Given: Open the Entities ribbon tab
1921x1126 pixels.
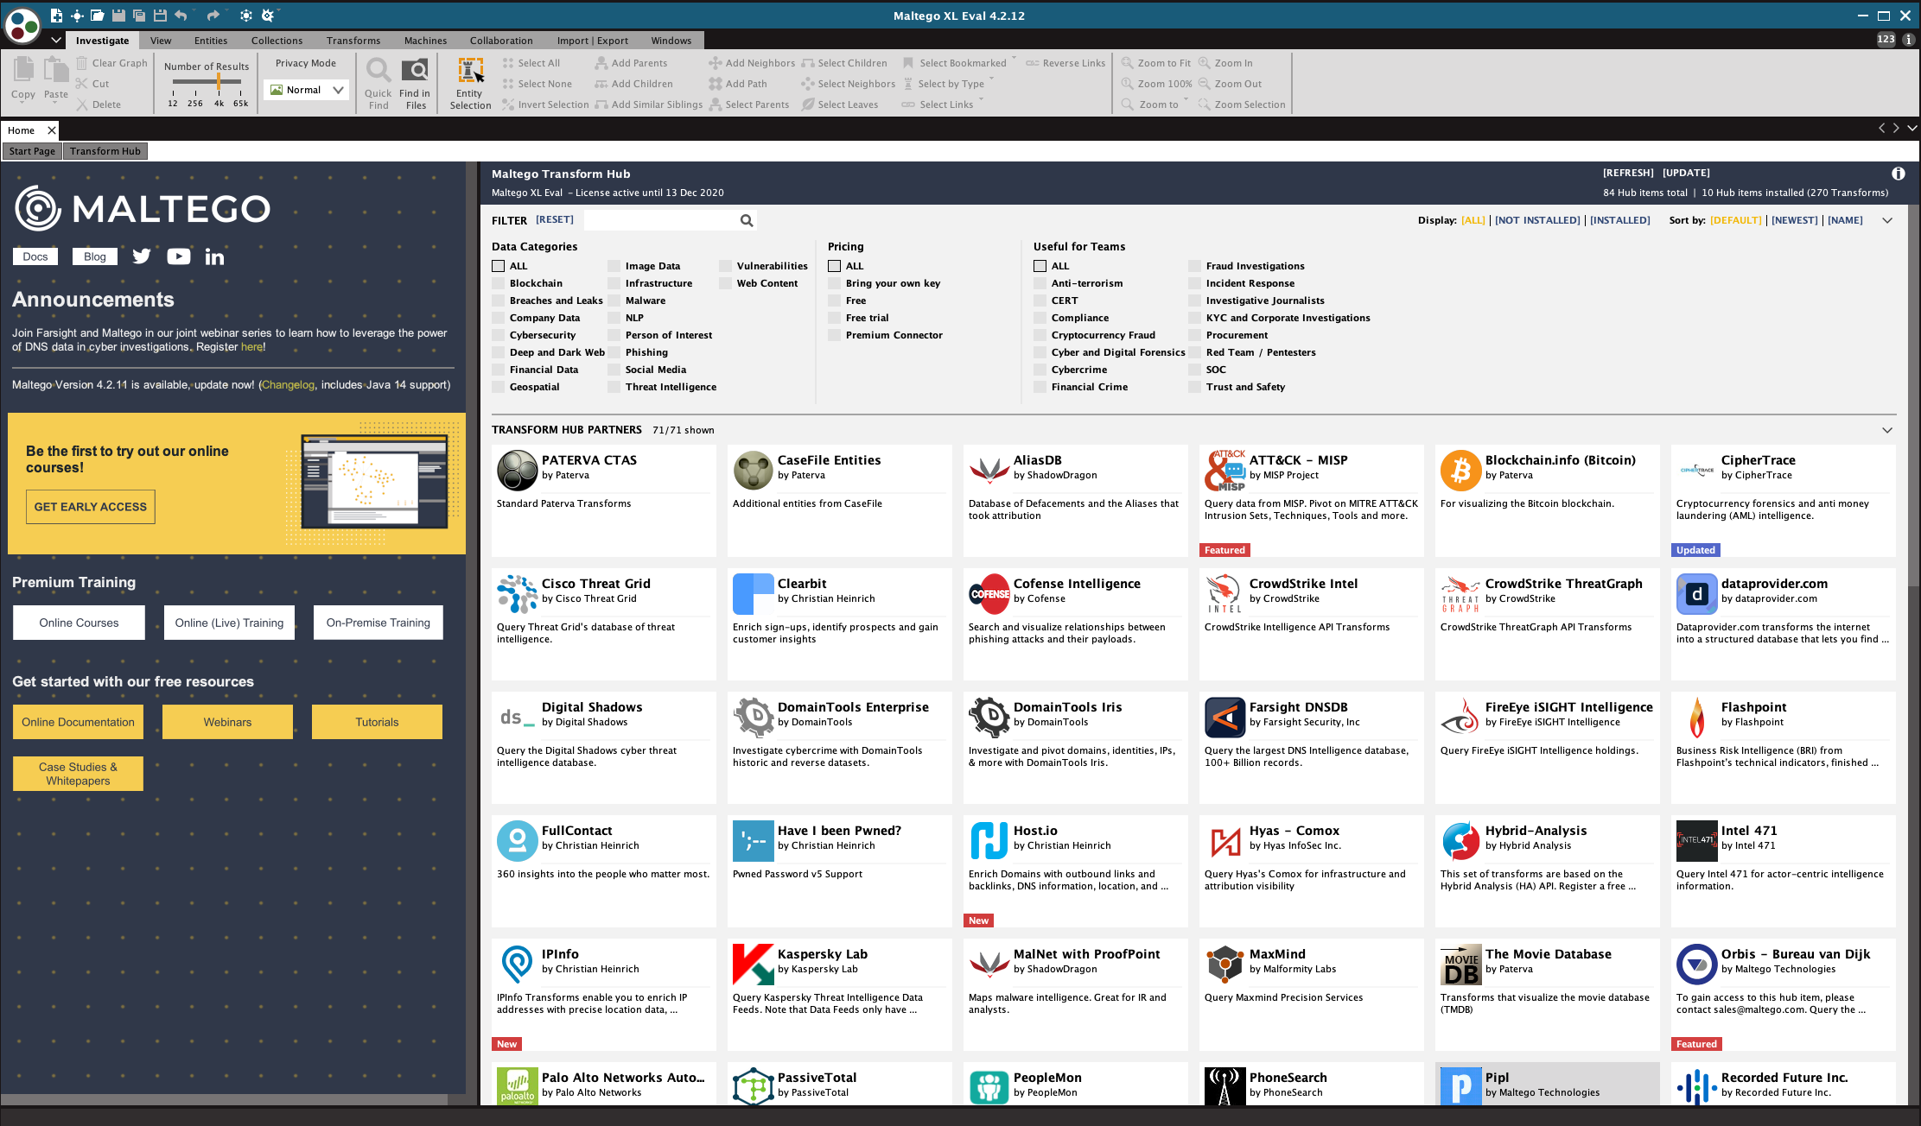Looking at the screenshot, I should coord(211,41).
